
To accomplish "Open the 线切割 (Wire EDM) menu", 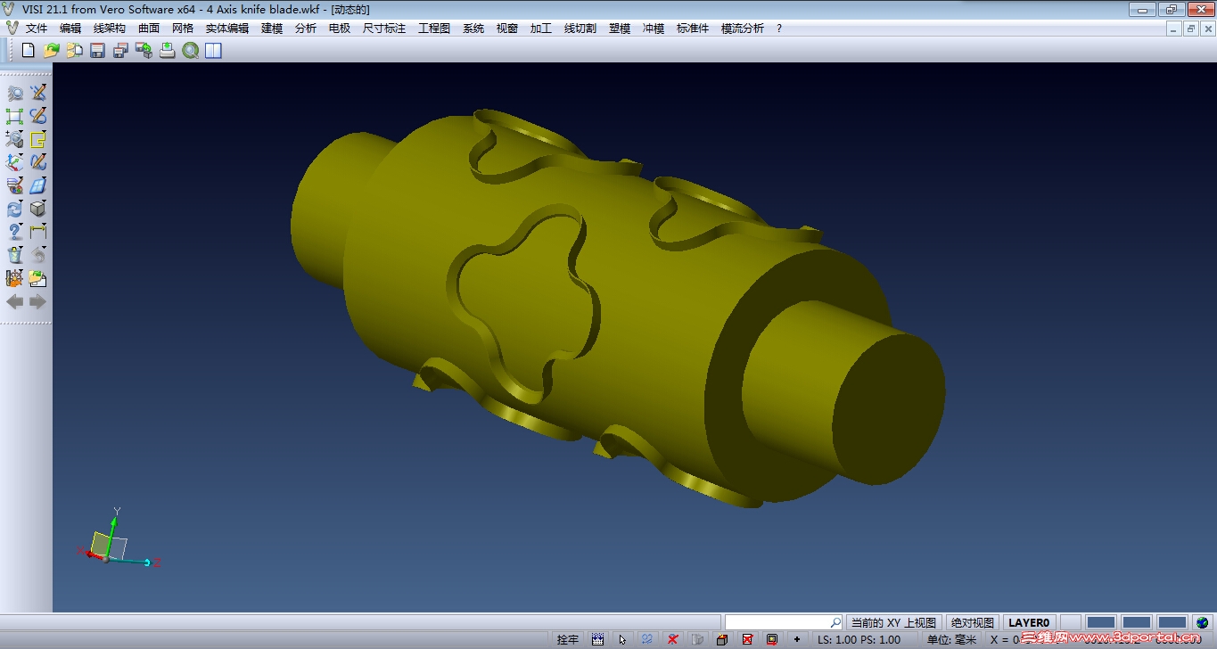I will (580, 29).
